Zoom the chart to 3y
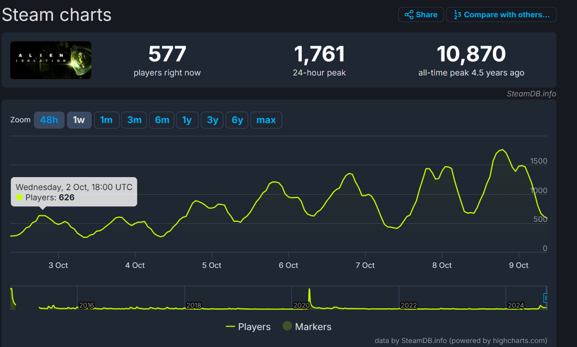The image size is (577, 347). point(212,120)
